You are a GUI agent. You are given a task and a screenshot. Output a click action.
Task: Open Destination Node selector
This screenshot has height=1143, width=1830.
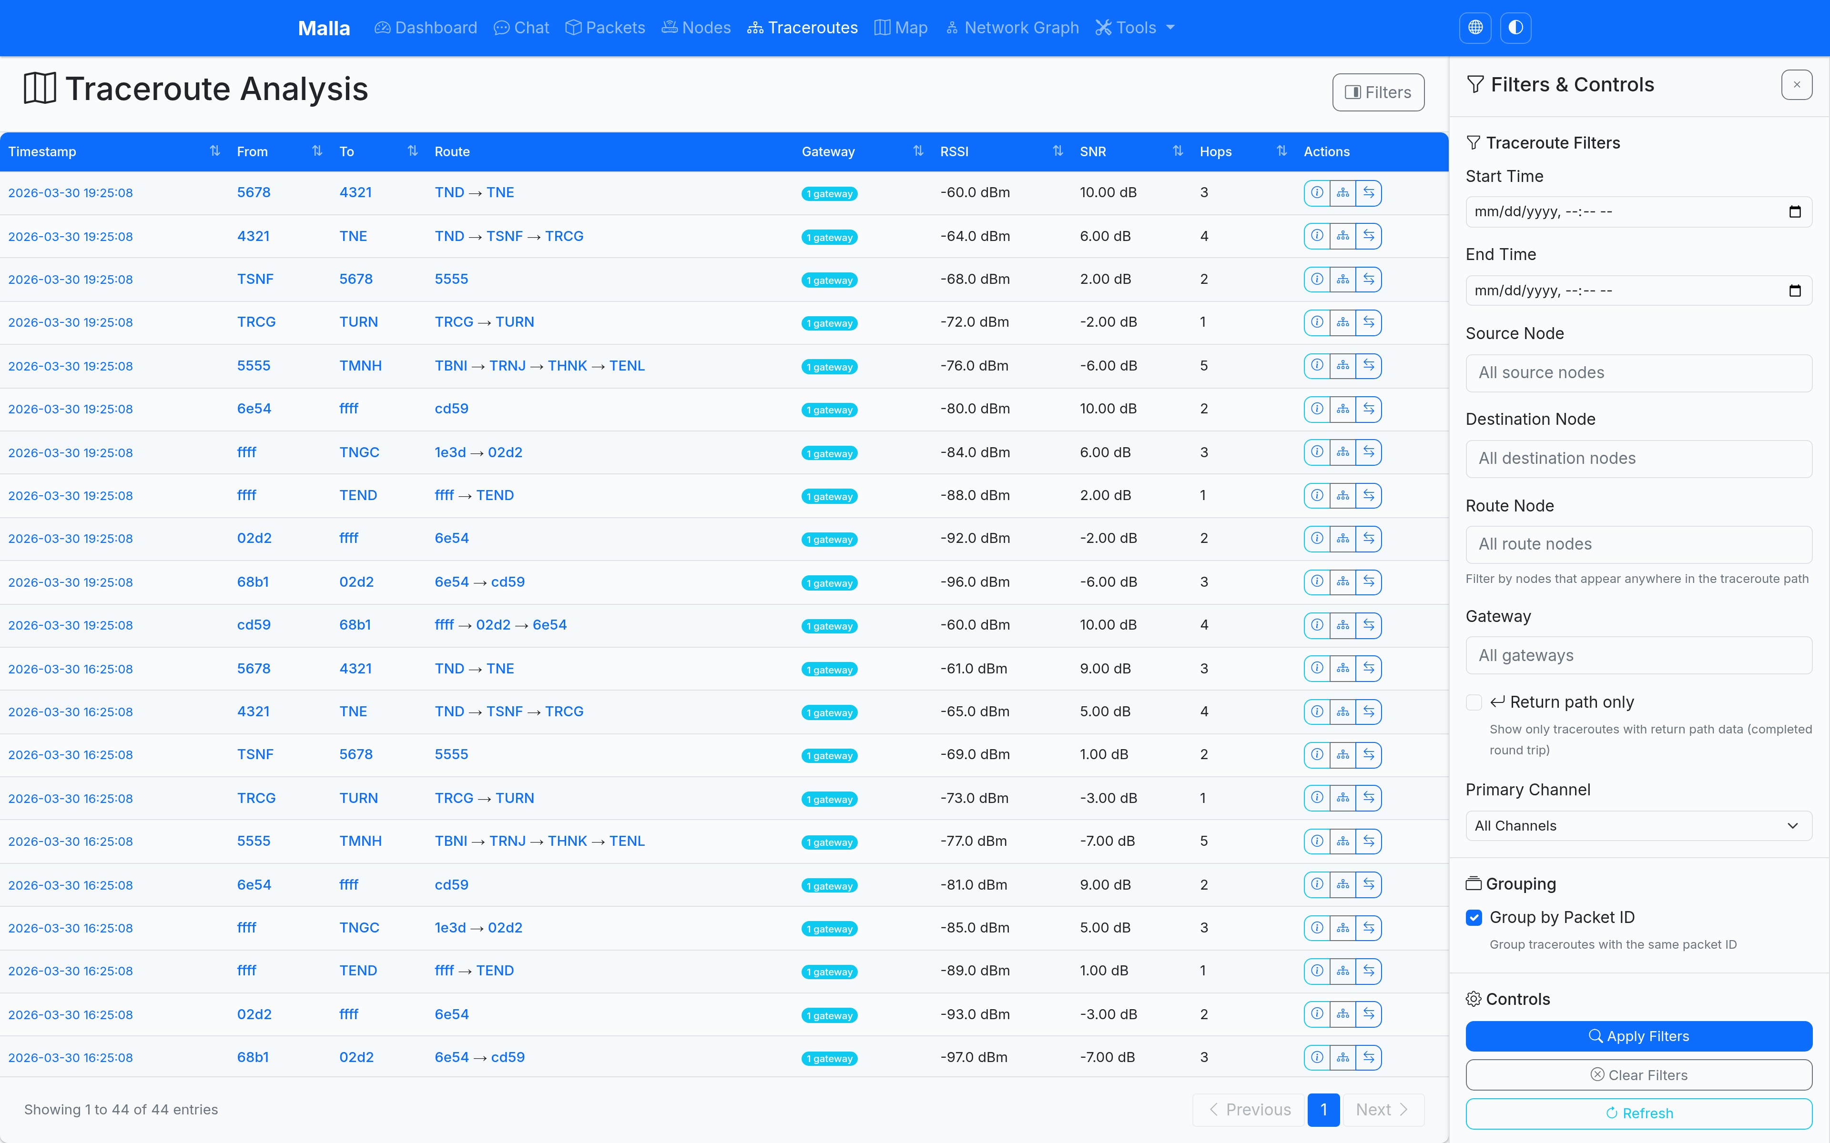click(x=1639, y=459)
